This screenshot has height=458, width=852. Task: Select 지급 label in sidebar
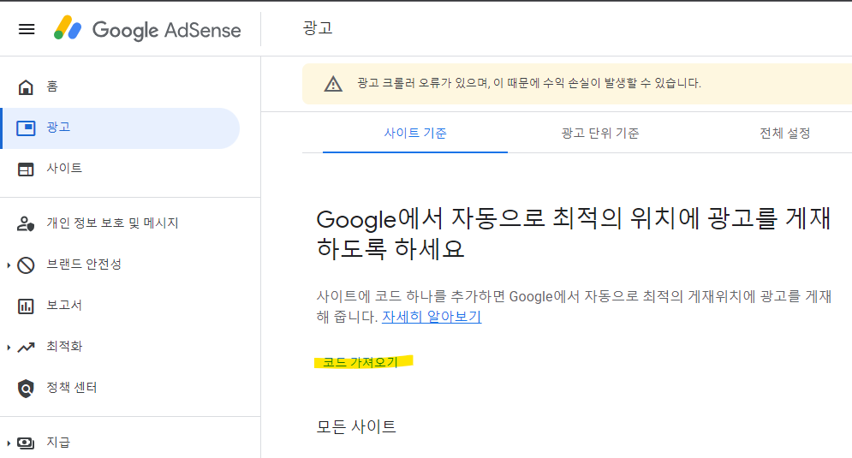pos(58,443)
